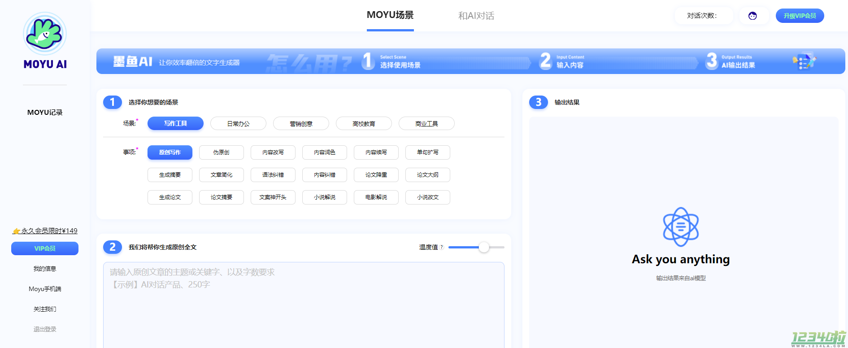Image resolution: width=848 pixels, height=348 pixels.
Task: Choose 生成摘要 item
Action: tap(170, 175)
